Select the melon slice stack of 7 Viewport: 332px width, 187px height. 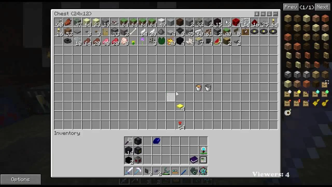click(217, 41)
